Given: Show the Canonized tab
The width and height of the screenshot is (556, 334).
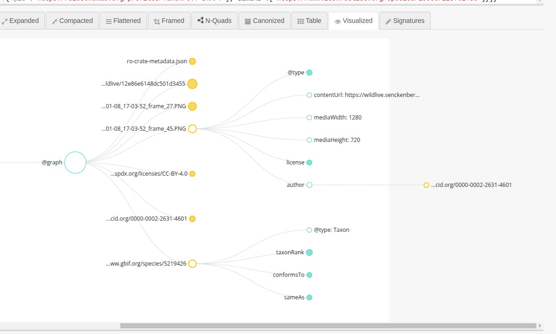Looking at the screenshot, I should point(264,21).
